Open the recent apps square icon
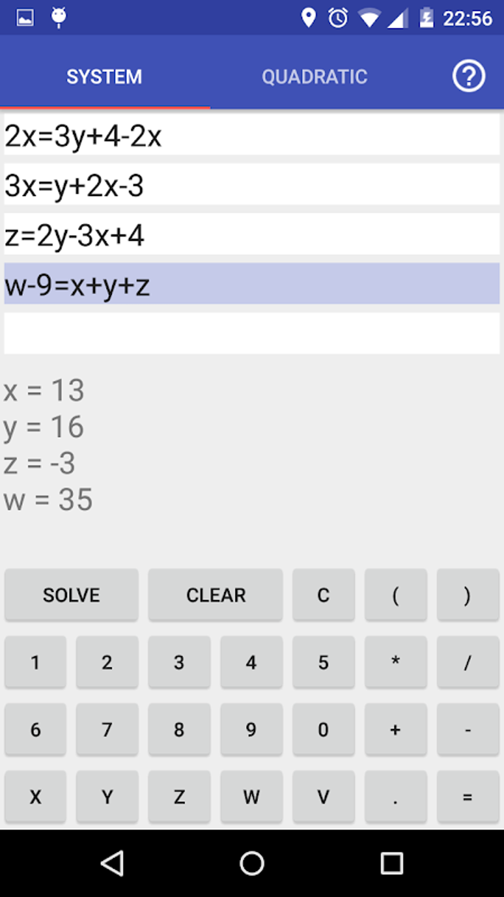504x897 pixels. coord(391,863)
